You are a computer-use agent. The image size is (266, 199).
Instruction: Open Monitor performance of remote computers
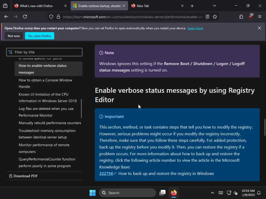44,148
